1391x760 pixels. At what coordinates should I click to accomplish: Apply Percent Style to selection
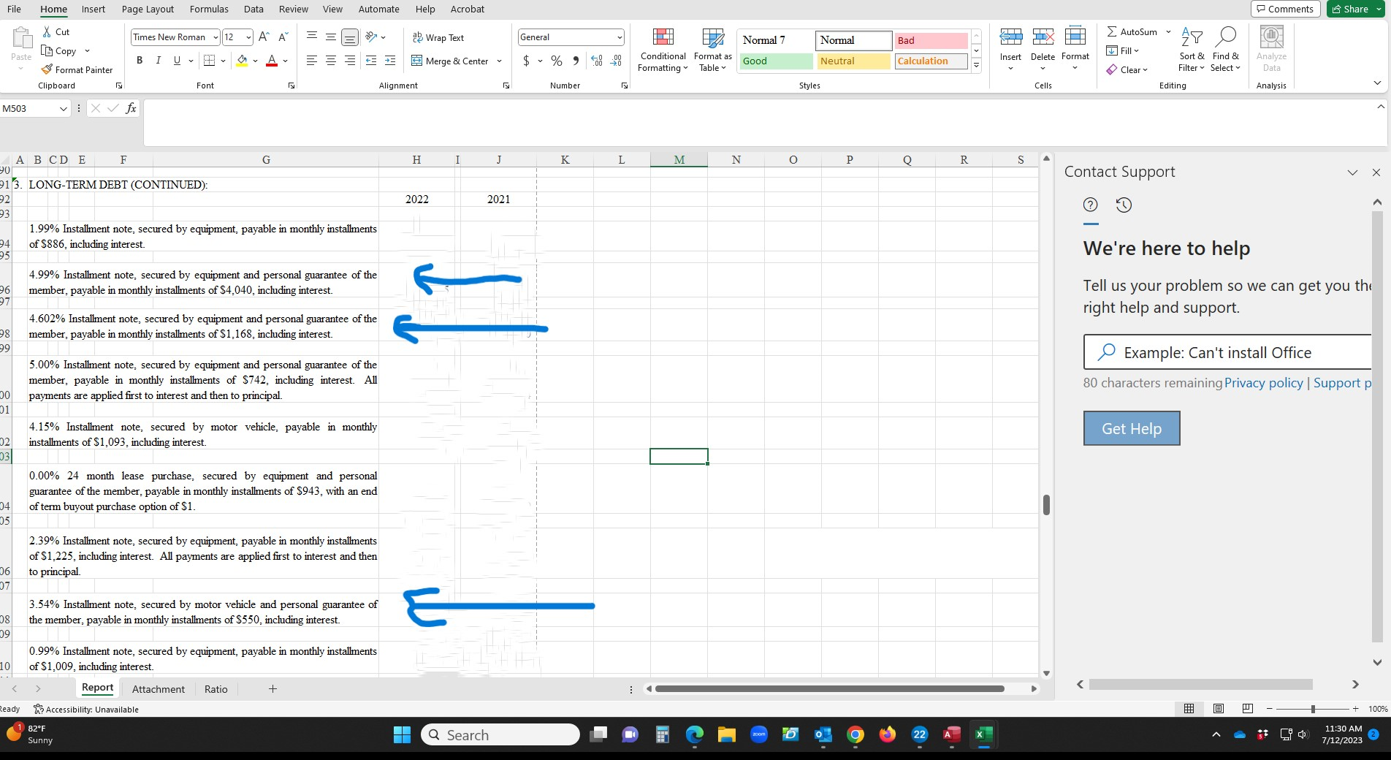click(x=556, y=61)
